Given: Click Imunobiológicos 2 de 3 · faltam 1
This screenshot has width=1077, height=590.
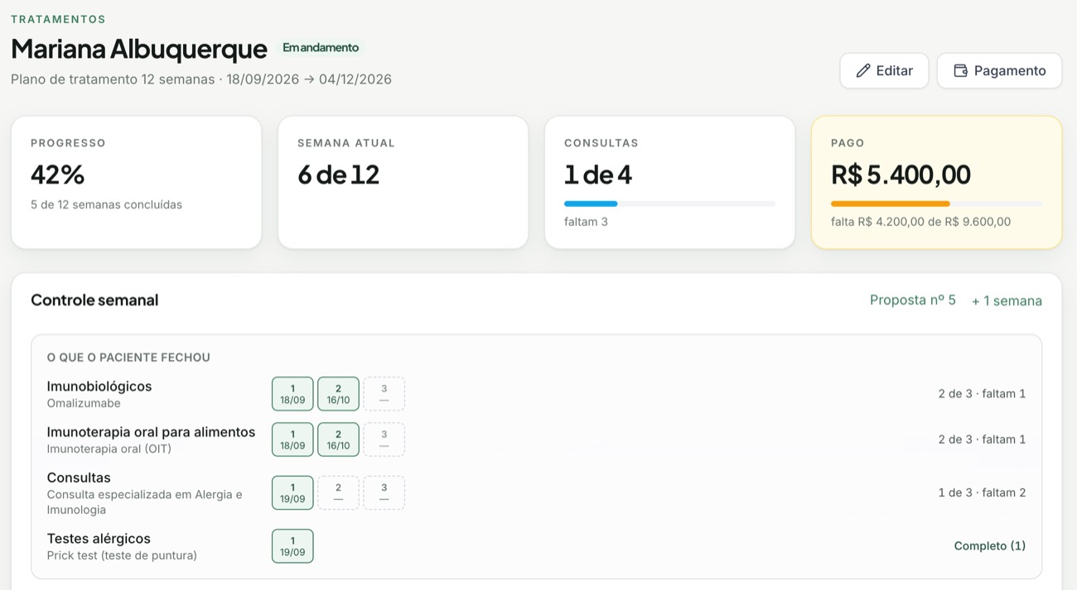Looking at the screenshot, I should pyautogui.click(x=982, y=394).
